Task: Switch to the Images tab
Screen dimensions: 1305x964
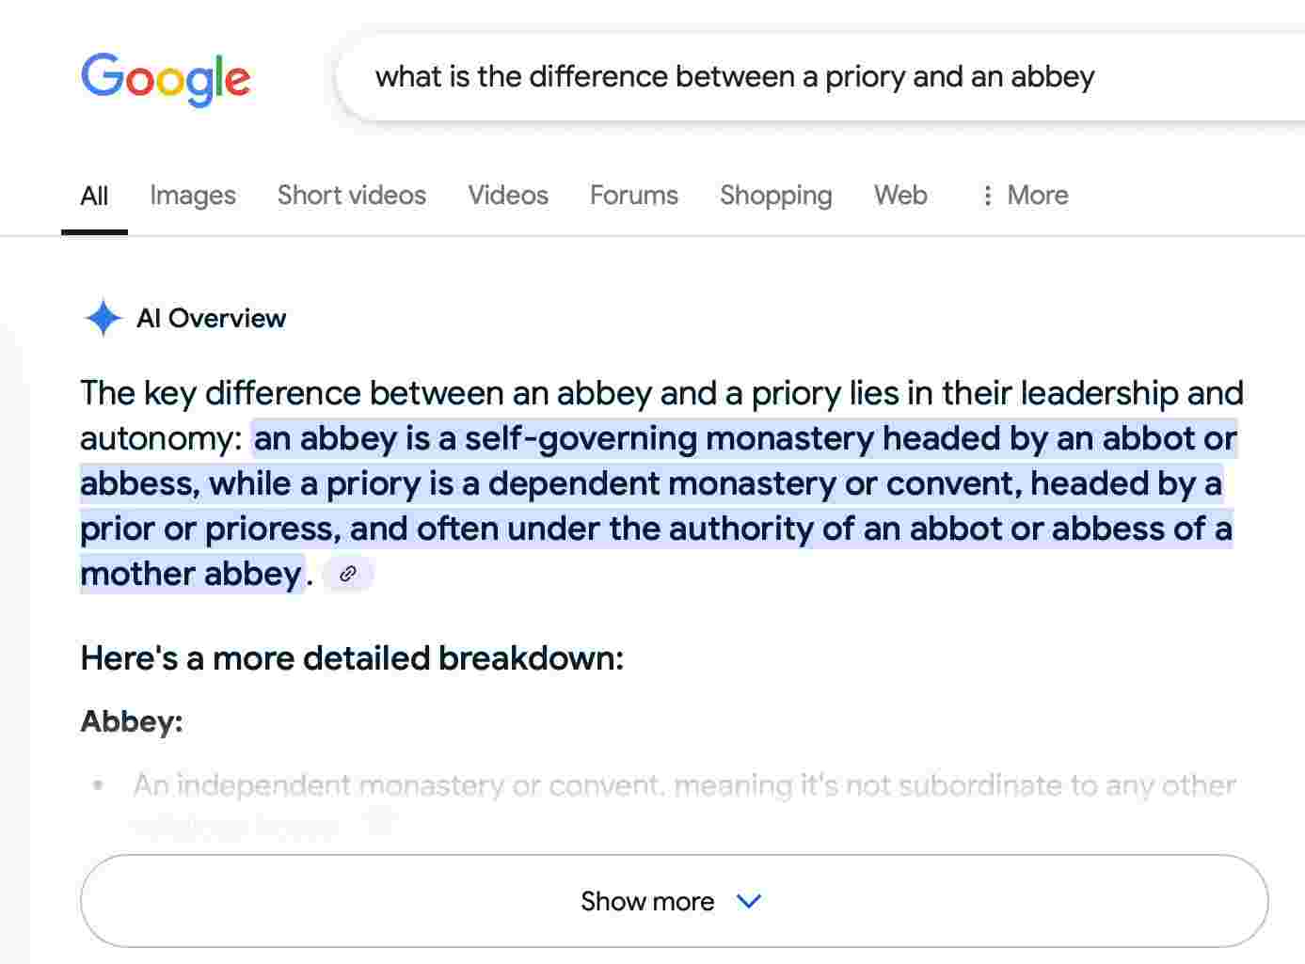Action: coord(193,196)
